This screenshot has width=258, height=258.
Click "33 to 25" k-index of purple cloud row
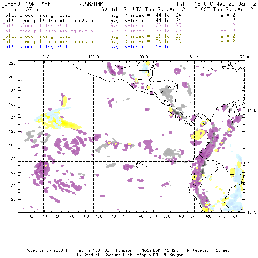(168, 26)
